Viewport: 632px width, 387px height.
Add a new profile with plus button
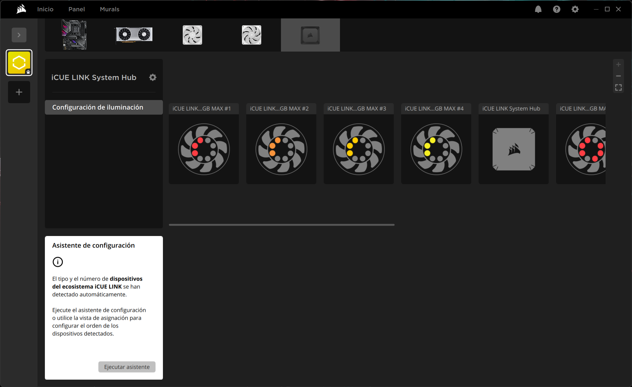(x=19, y=92)
